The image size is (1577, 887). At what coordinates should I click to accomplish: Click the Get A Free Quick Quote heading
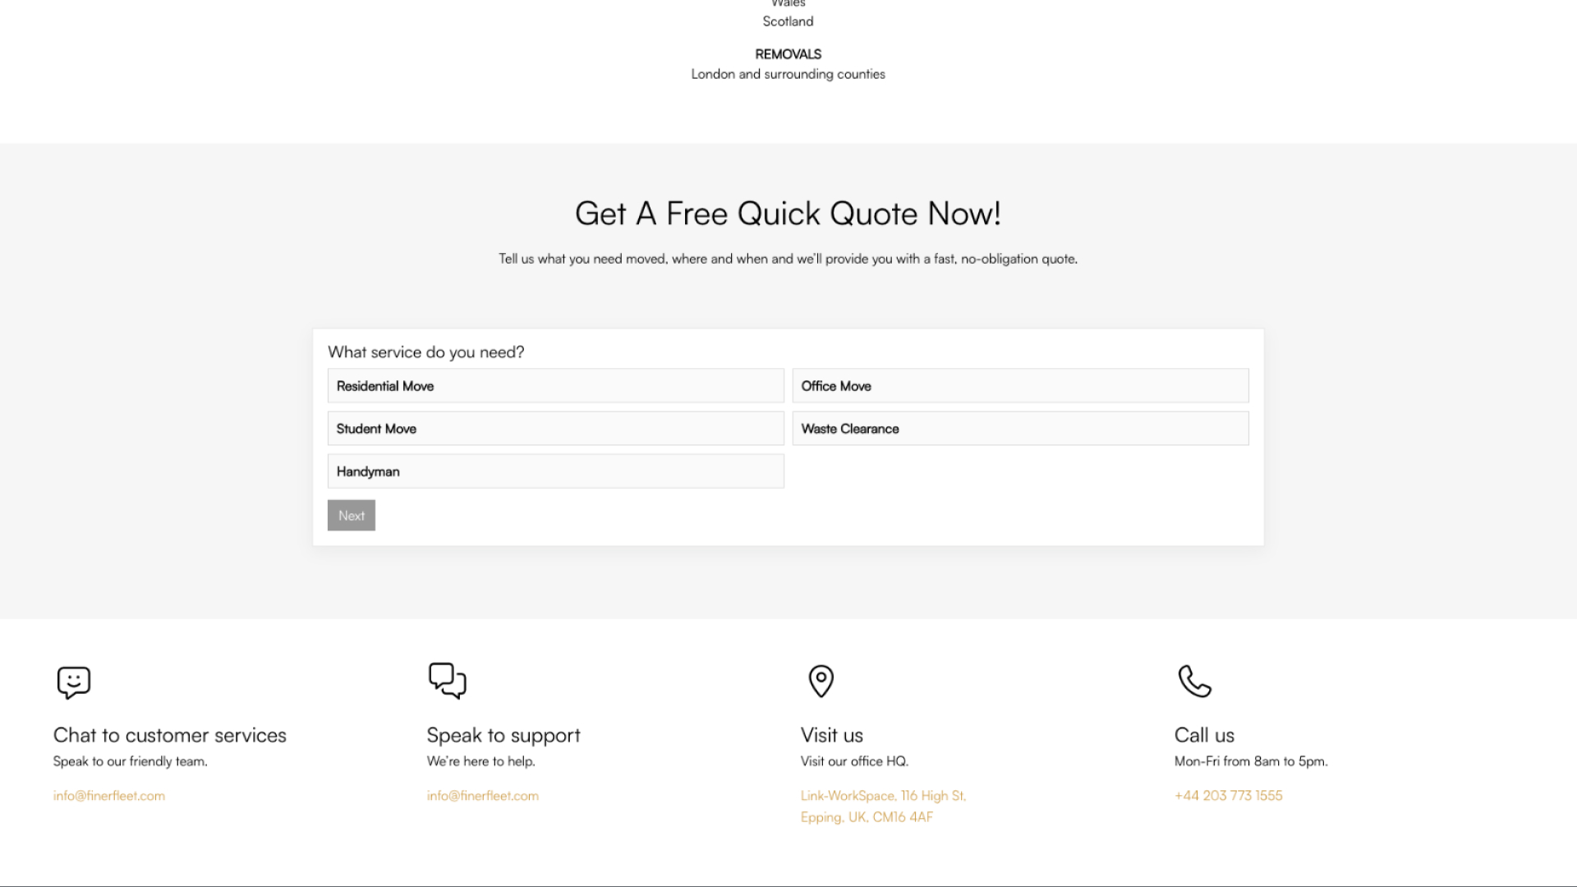pos(788,214)
